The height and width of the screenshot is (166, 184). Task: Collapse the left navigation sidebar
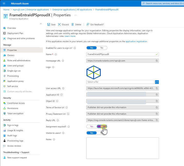pos(41,23)
